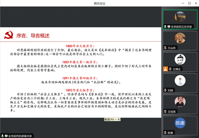199x138 pixels.
Task: Select 王博达's cartoon avatar
Action: click(180, 59)
